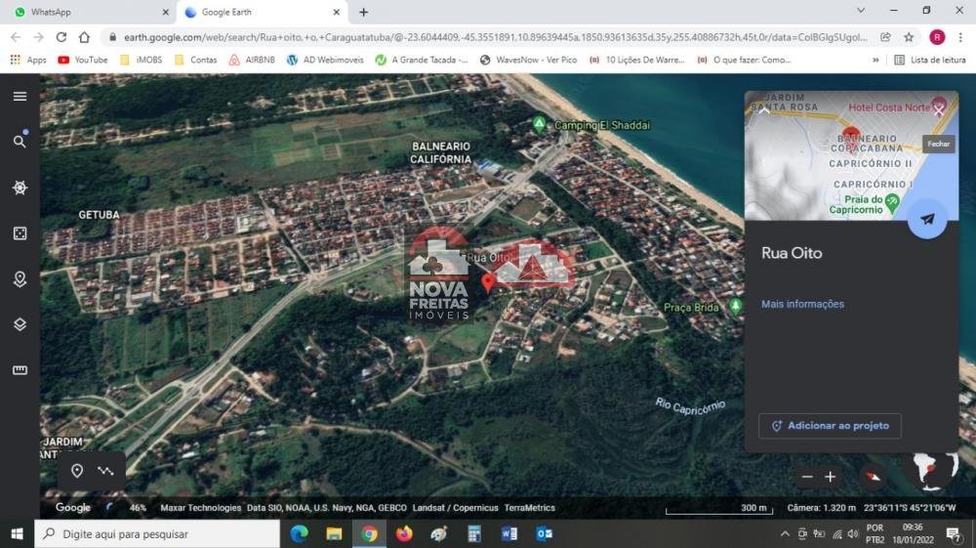Open the Google Earth hamburger menu
Screen dimensions: 976x548
(x=20, y=96)
